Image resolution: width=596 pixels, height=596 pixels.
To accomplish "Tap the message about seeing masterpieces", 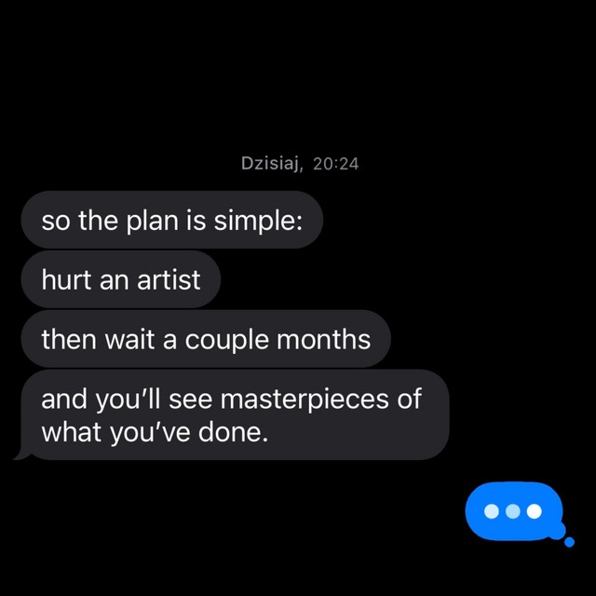I will click(233, 415).
